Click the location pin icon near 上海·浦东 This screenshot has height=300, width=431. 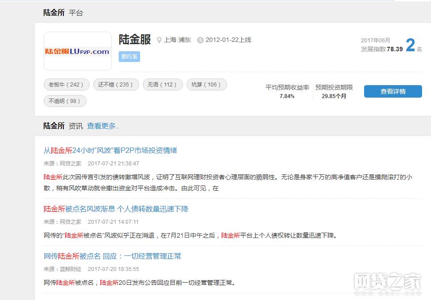coord(159,40)
